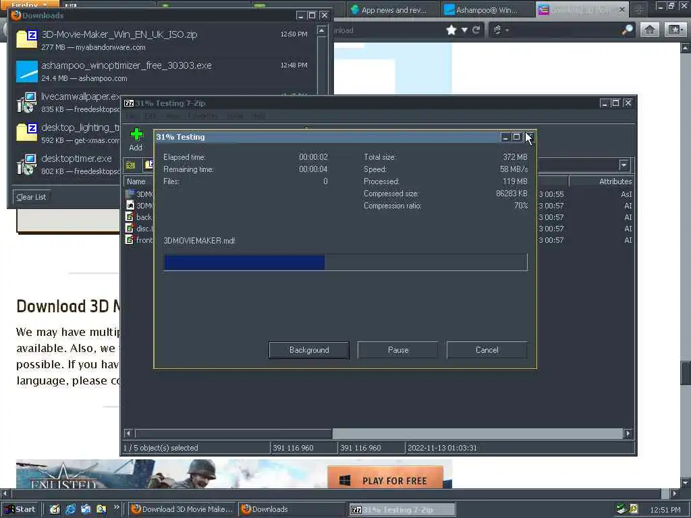Open the 7-Zip Help menu
691x518 pixels.
click(258, 116)
